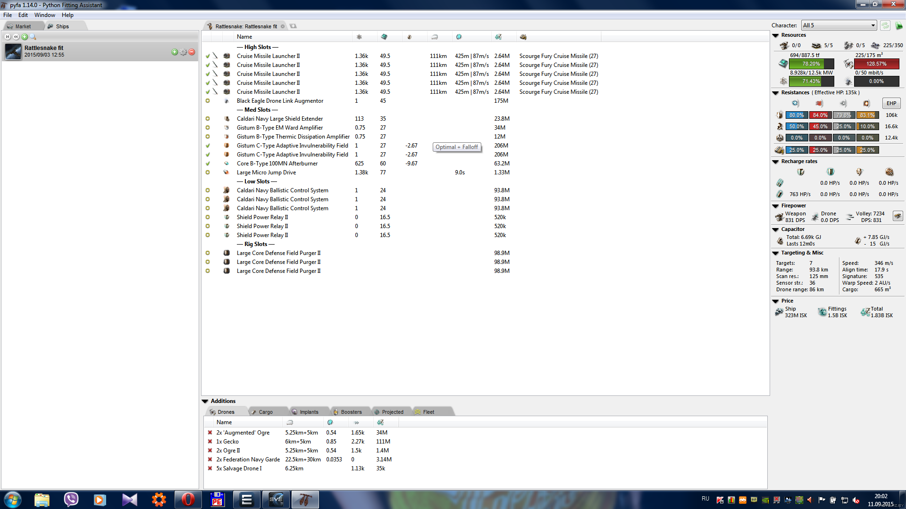The width and height of the screenshot is (906, 509).
Task: Collapse the Resources panel
Action: 775,35
